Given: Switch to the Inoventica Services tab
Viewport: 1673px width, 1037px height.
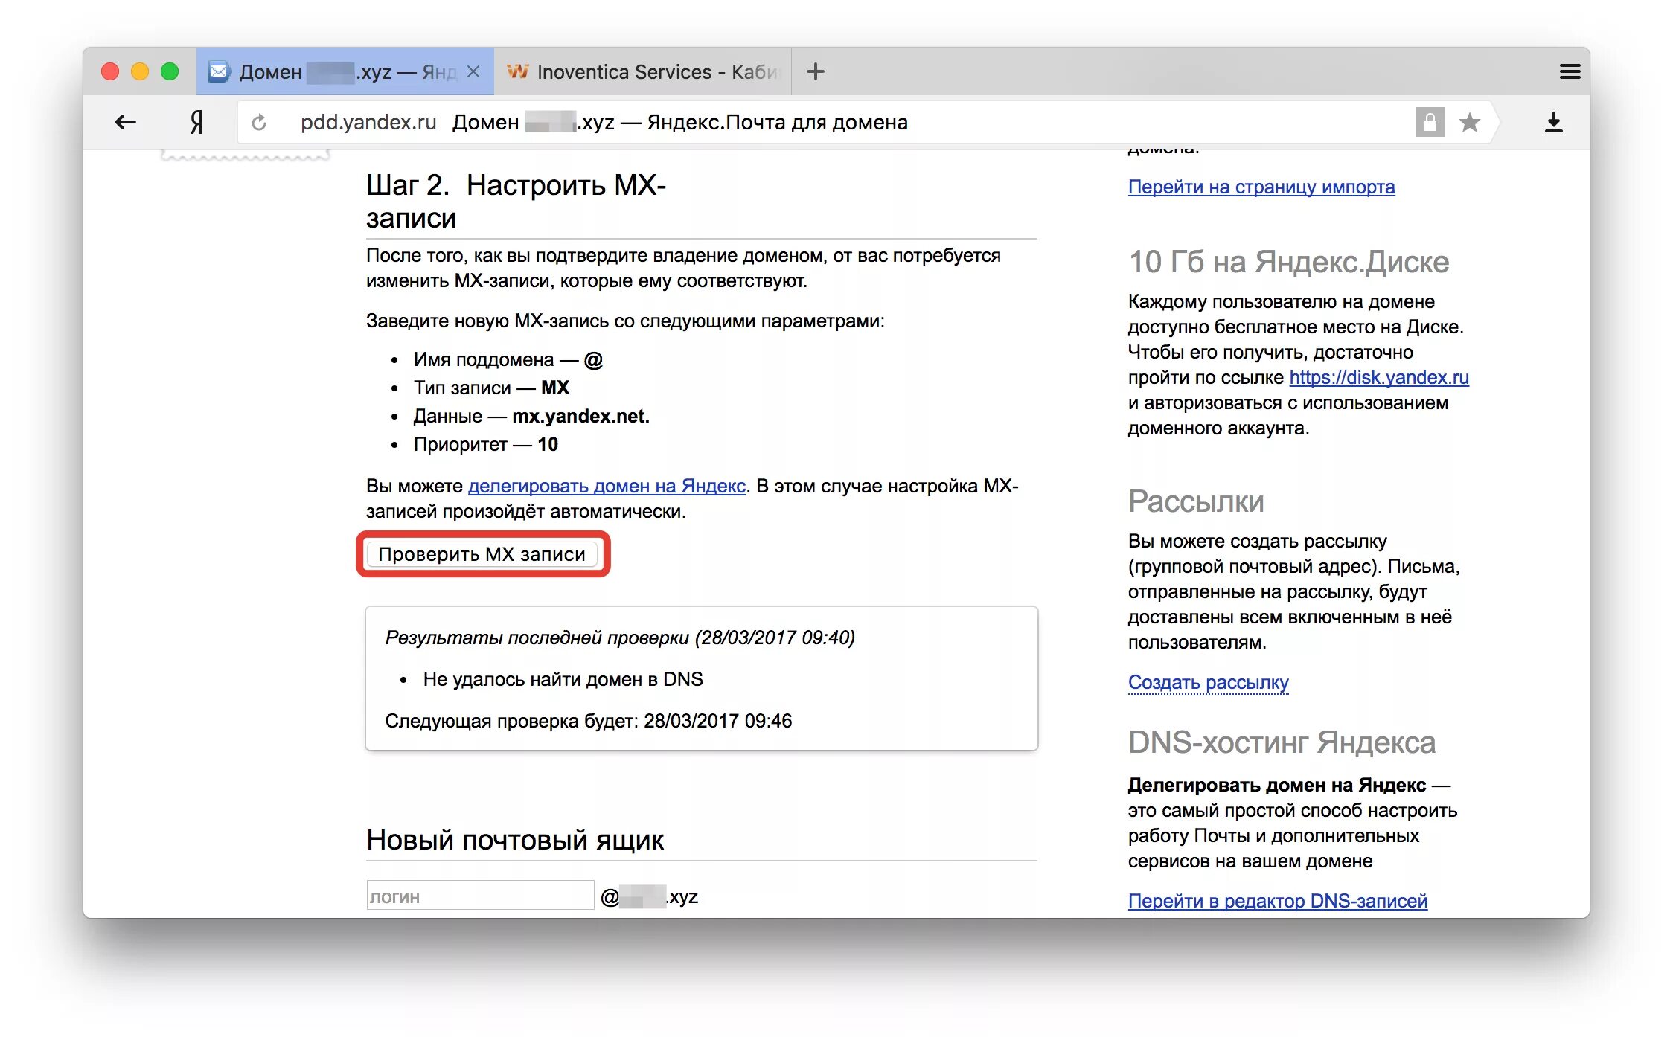Looking at the screenshot, I should click(x=643, y=71).
